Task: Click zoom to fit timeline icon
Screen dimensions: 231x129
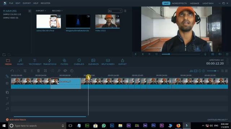Action: tap(196, 71)
